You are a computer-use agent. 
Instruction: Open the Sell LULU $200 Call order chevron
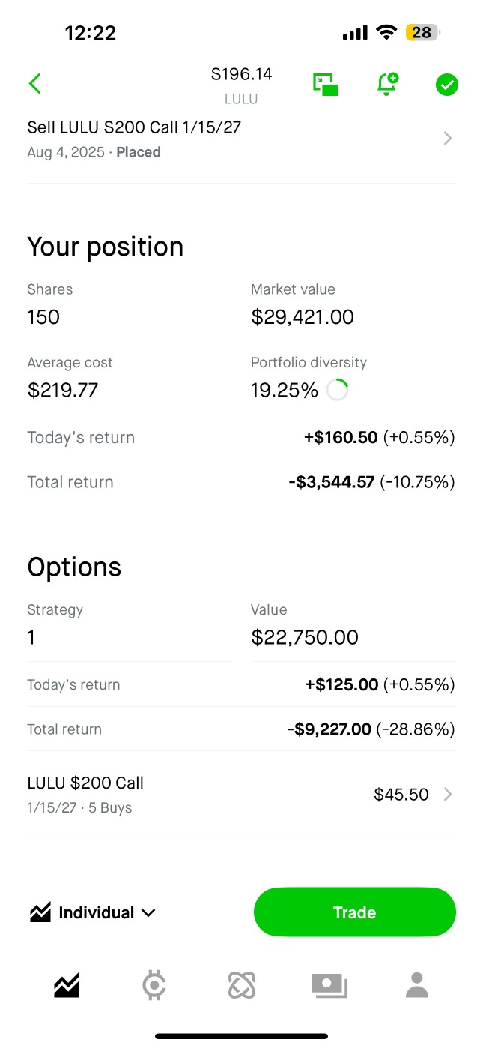click(448, 139)
